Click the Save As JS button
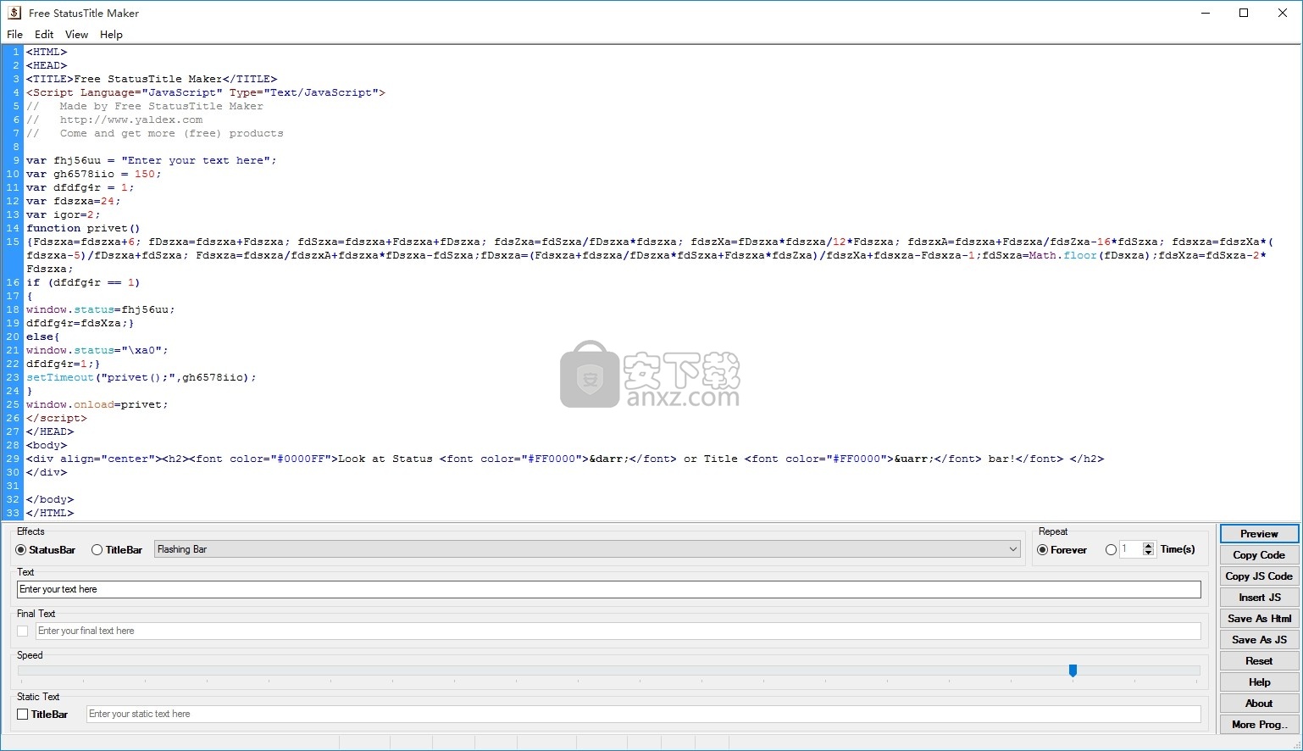Screen dimensions: 1303x751 click(1259, 640)
